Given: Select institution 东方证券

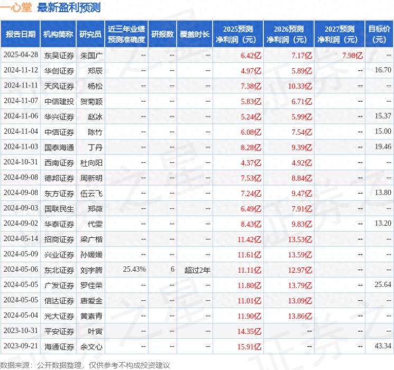Looking at the screenshot, I should tap(59, 193).
